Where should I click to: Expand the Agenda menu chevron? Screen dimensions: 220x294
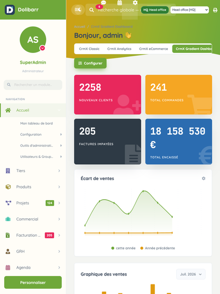click(59, 268)
